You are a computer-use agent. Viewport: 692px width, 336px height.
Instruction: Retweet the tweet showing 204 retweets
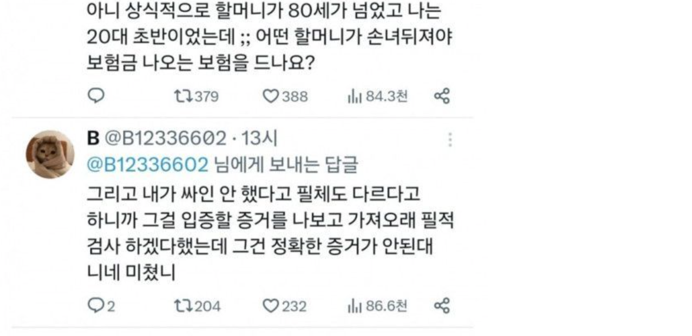click(197, 306)
